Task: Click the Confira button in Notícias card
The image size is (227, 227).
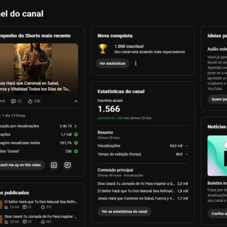Action: click(x=217, y=213)
